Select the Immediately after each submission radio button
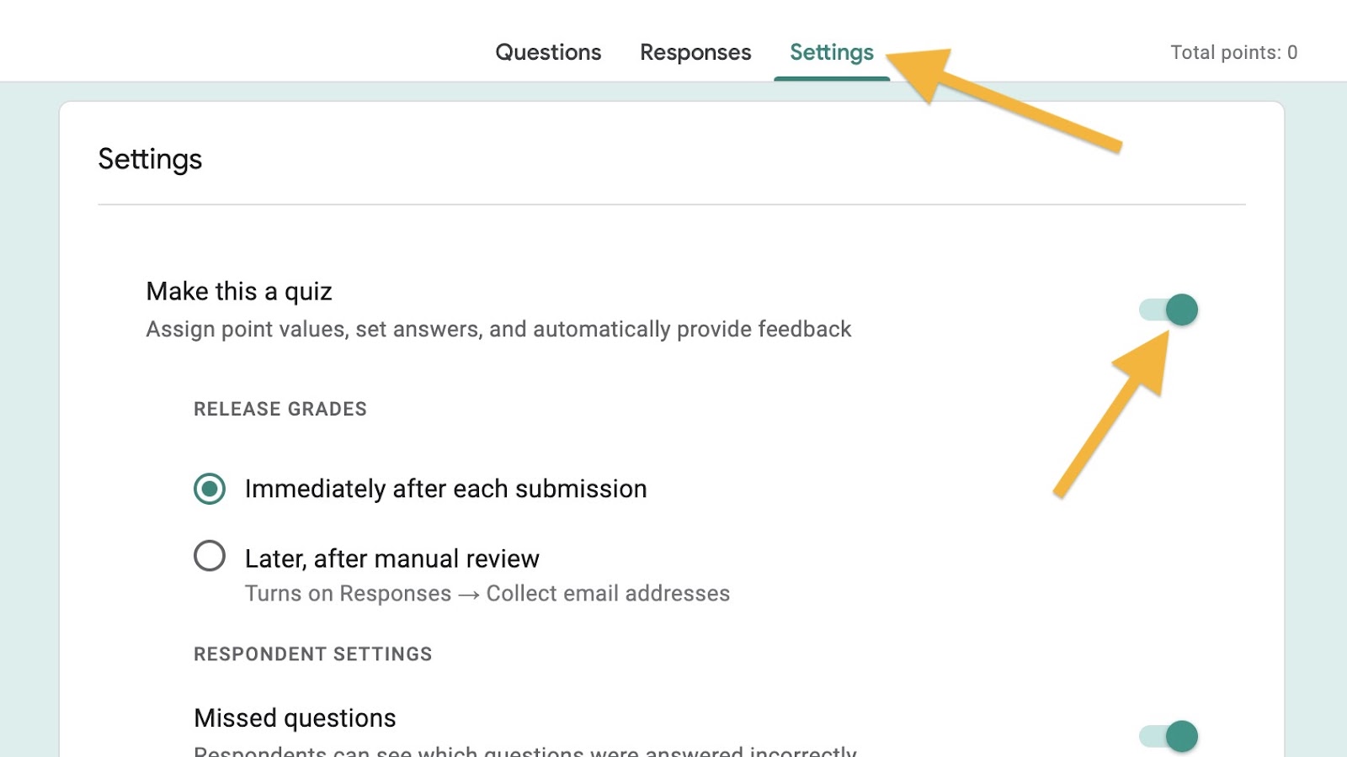1347x757 pixels. click(210, 489)
